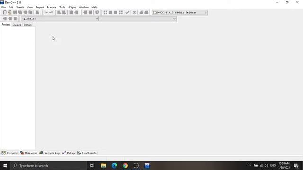Launch Microsoft Edge from the taskbar
The width and height of the screenshot is (303, 170).
pos(115,166)
